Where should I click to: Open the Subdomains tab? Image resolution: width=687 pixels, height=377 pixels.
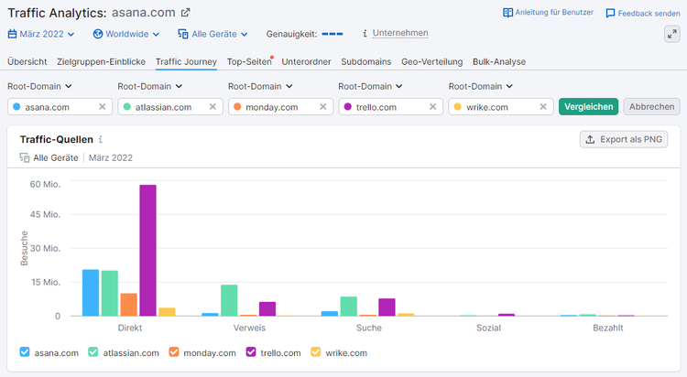click(366, 61)
